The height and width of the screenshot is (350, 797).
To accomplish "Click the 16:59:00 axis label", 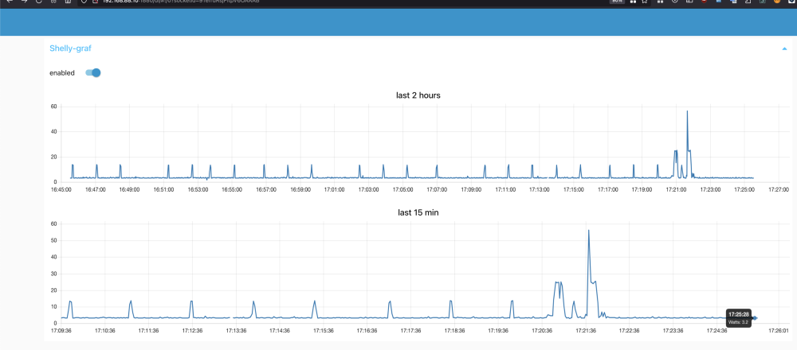I will (300, 189).
